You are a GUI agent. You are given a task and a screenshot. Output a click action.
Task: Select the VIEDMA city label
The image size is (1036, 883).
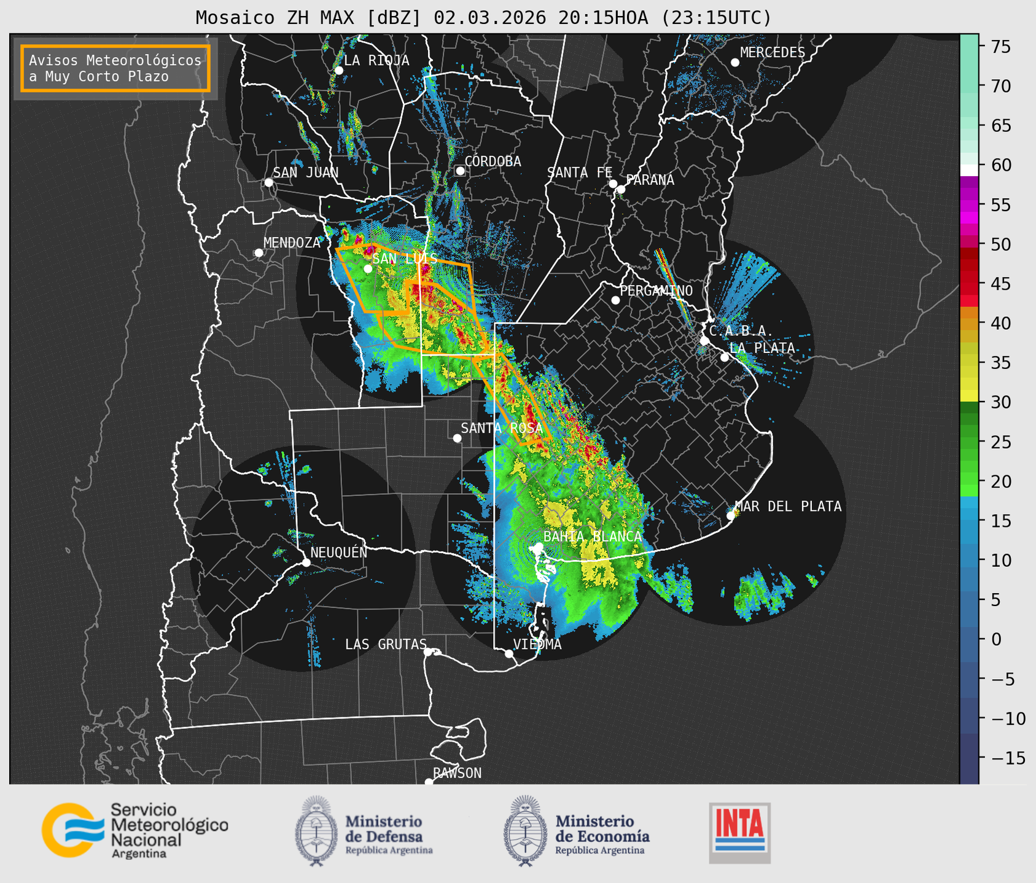537,644
